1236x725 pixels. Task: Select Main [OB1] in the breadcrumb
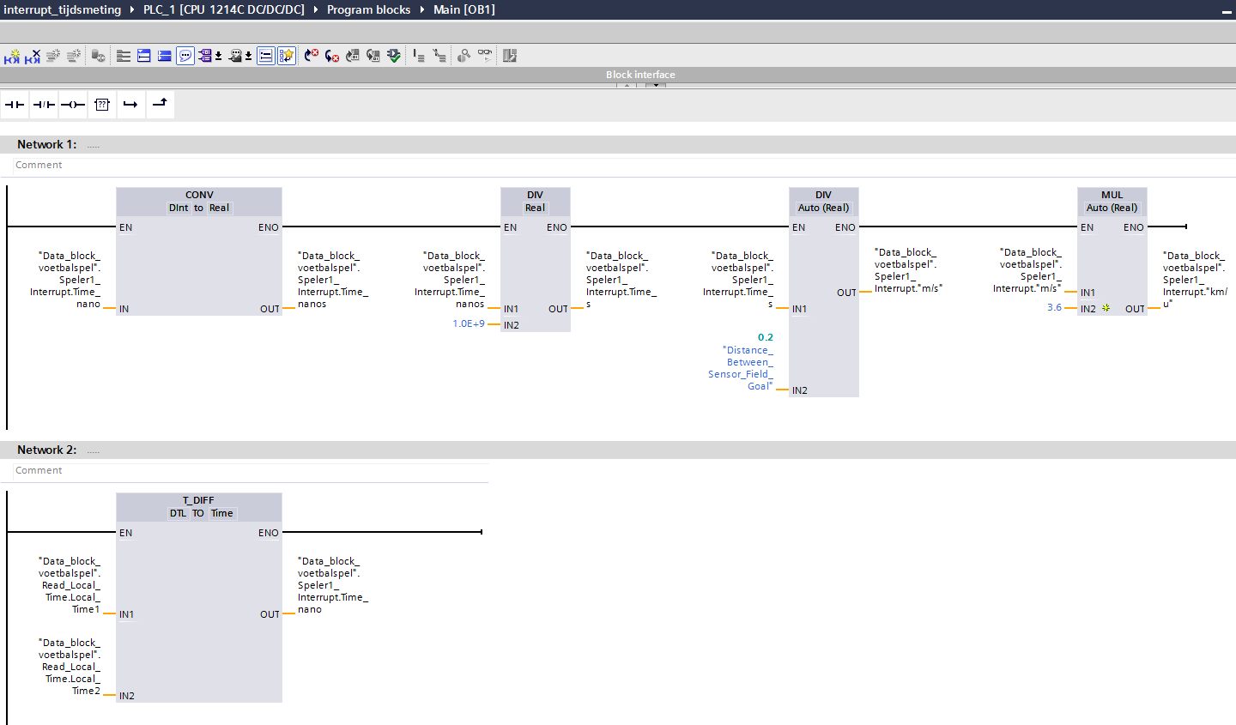click(464, 9)
